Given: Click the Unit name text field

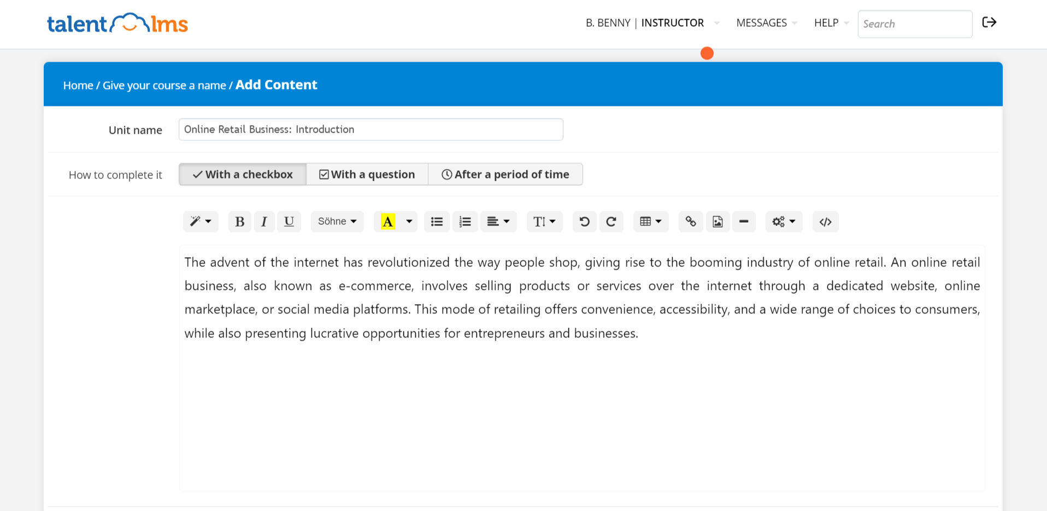Looking at the screenshot, I should (x=370, y=130).
